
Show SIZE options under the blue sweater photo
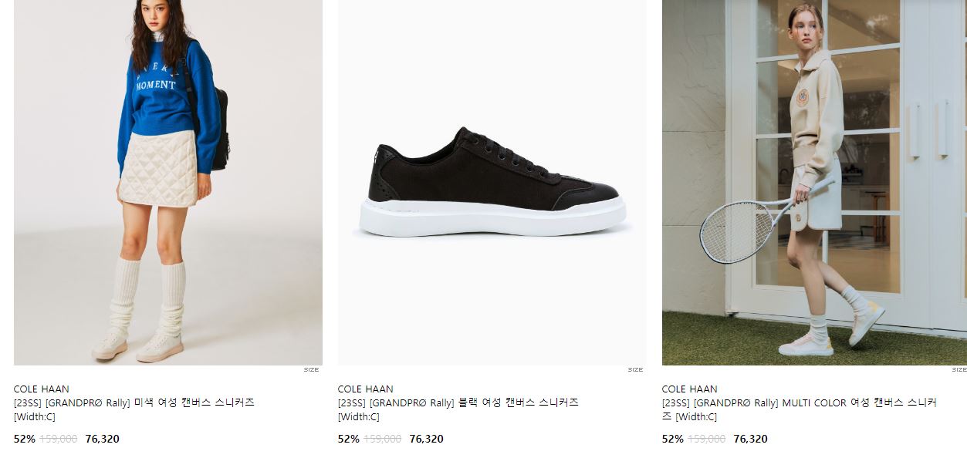coord(311,370)
